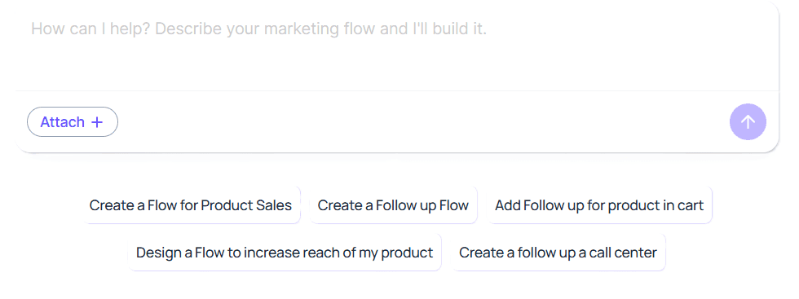Click the plus icon inside Attach
799x299 pixels.
click(97, 122)
